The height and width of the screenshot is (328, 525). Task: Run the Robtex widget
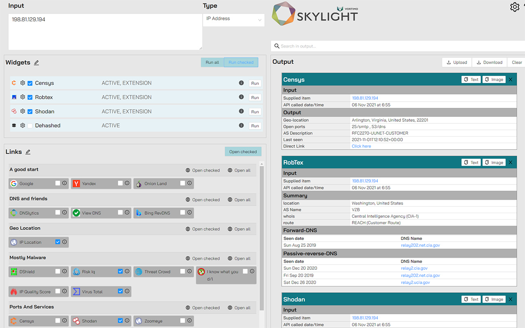255,98
